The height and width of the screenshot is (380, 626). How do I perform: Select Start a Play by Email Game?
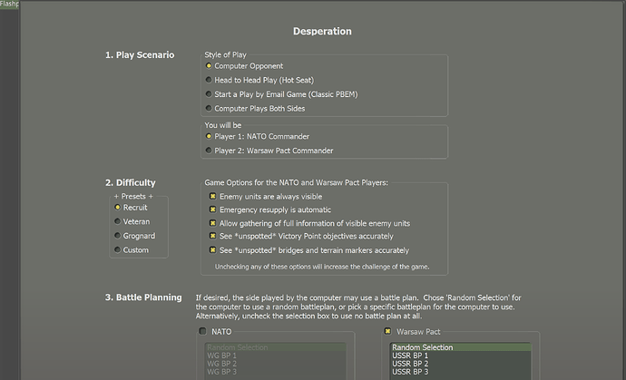coord(210,94)
